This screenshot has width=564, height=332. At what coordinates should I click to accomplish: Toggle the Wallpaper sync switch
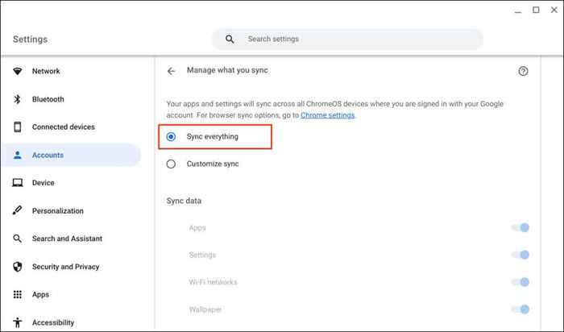point(520,309)
